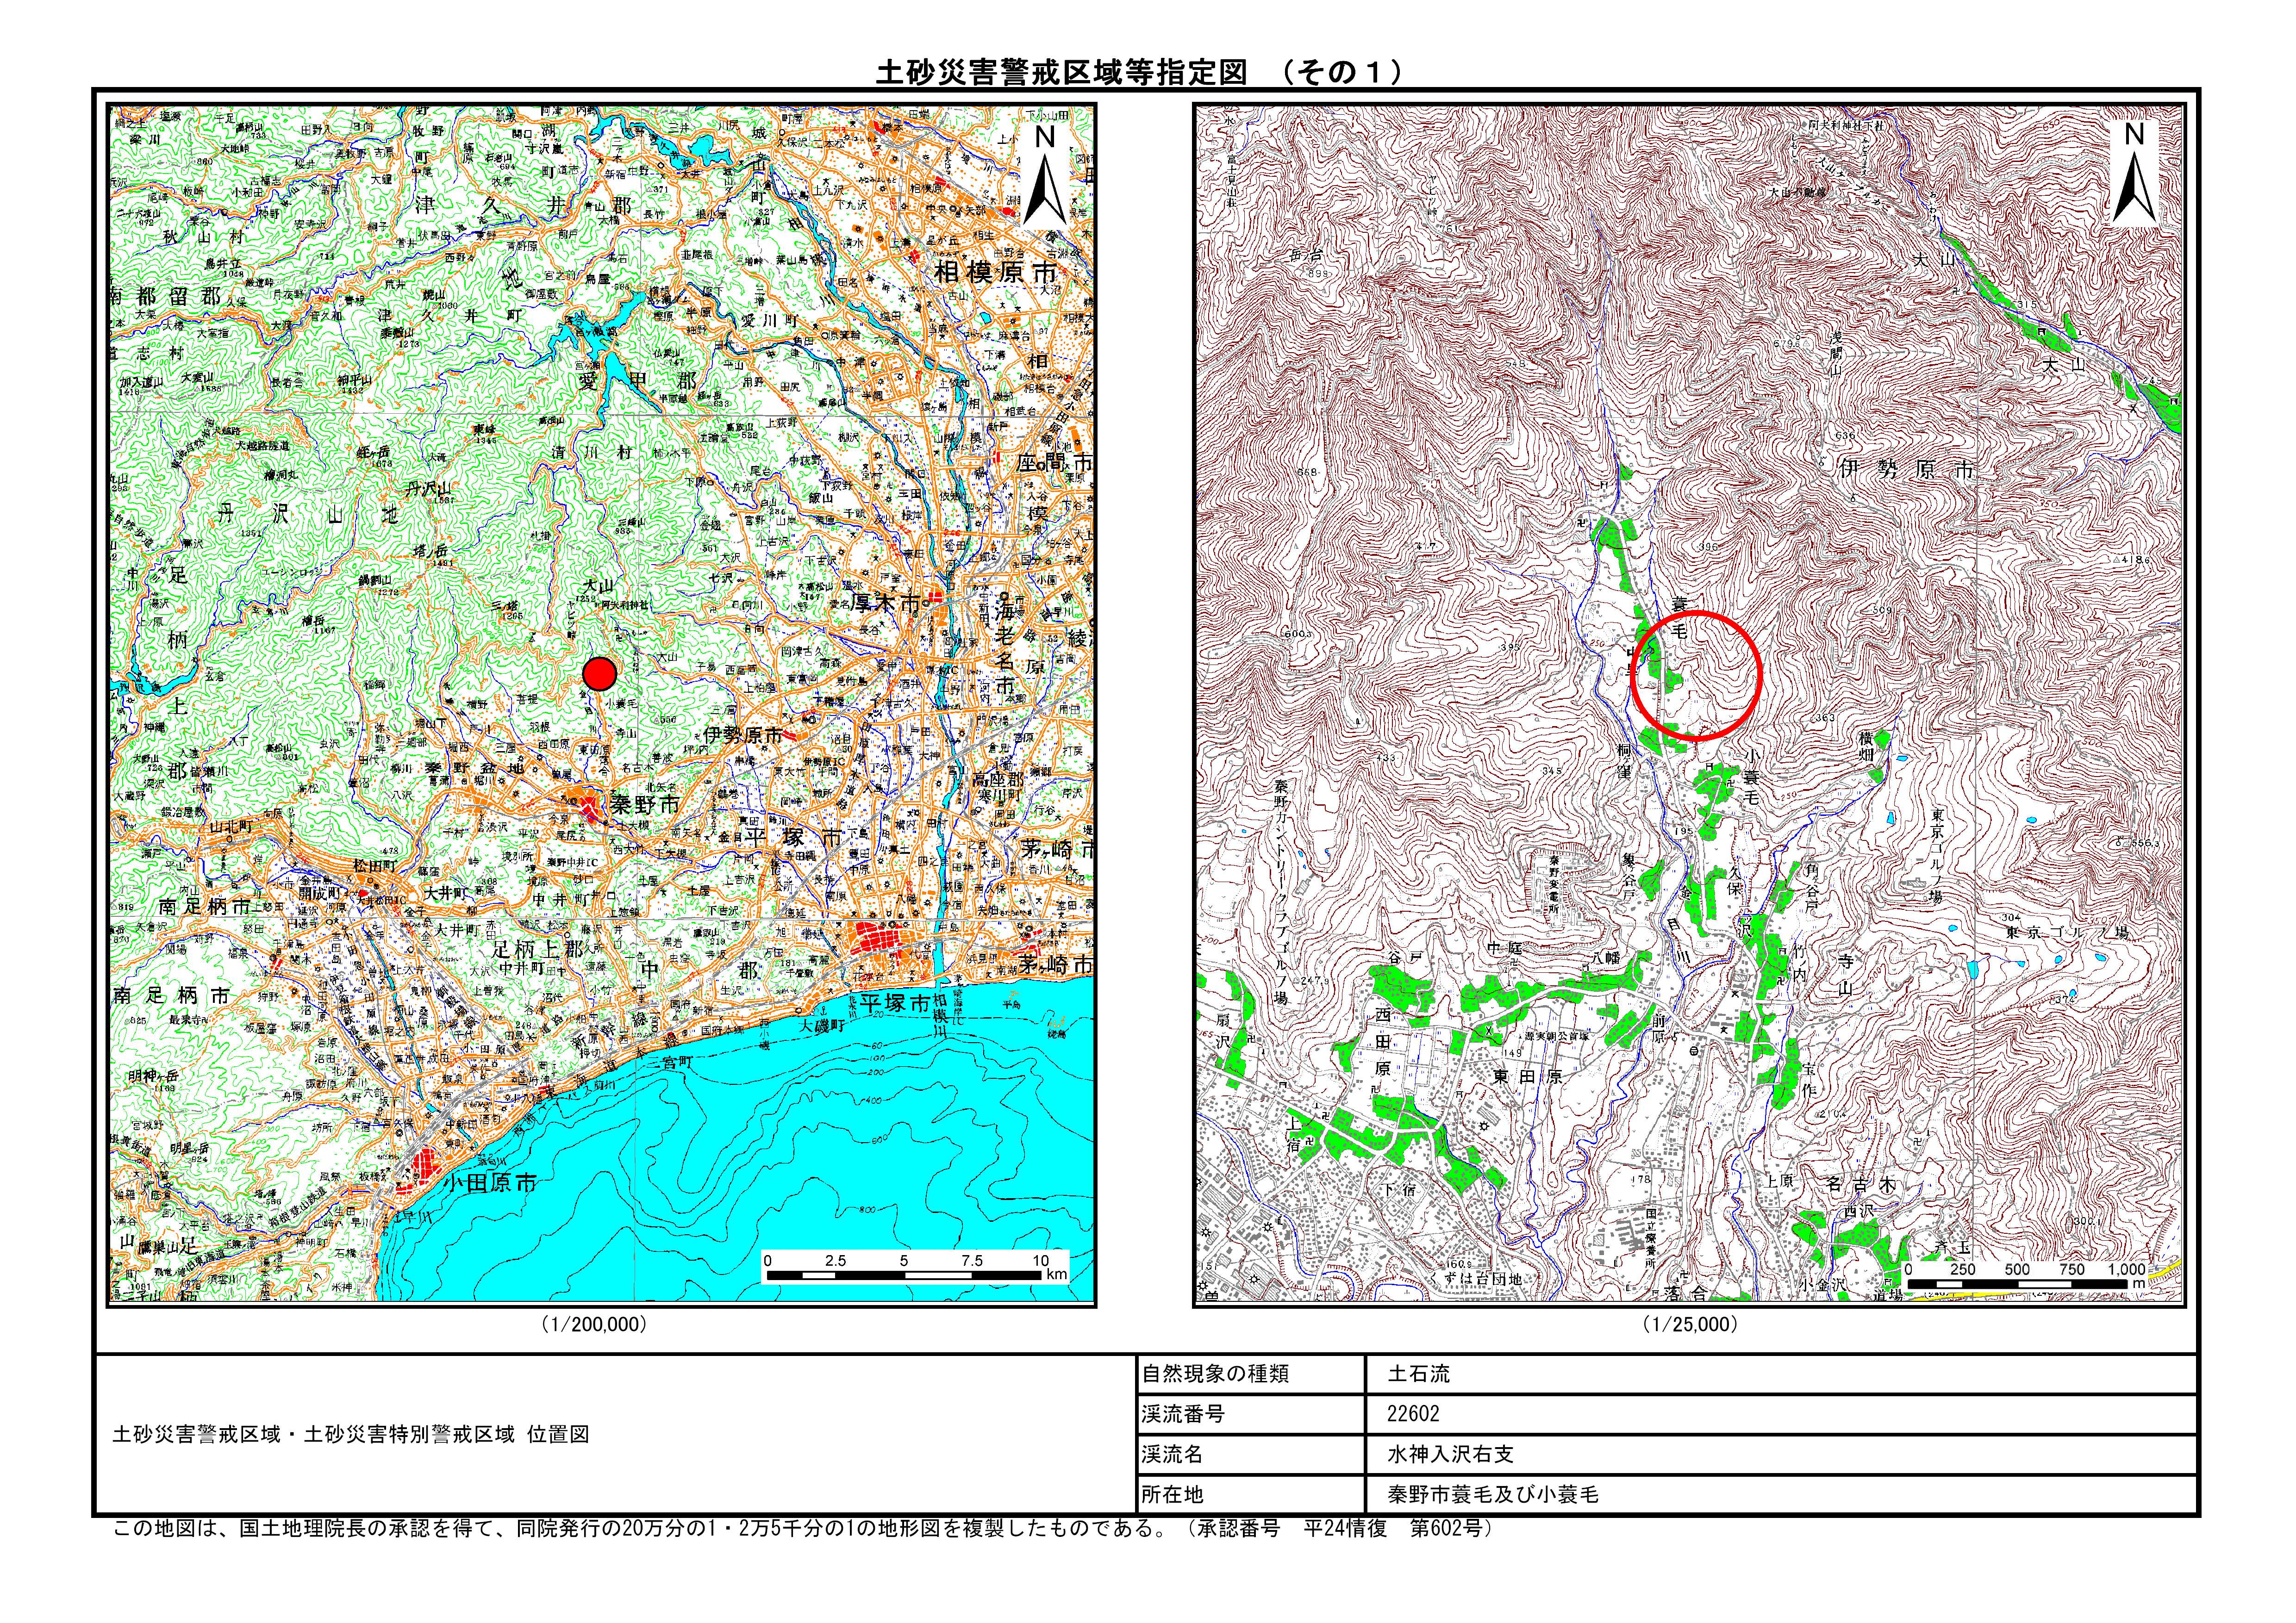Click the 相模原市 label on the left map
Image resolution: width=2296 pixels, height=1623 pixels.
coord(996,273)
